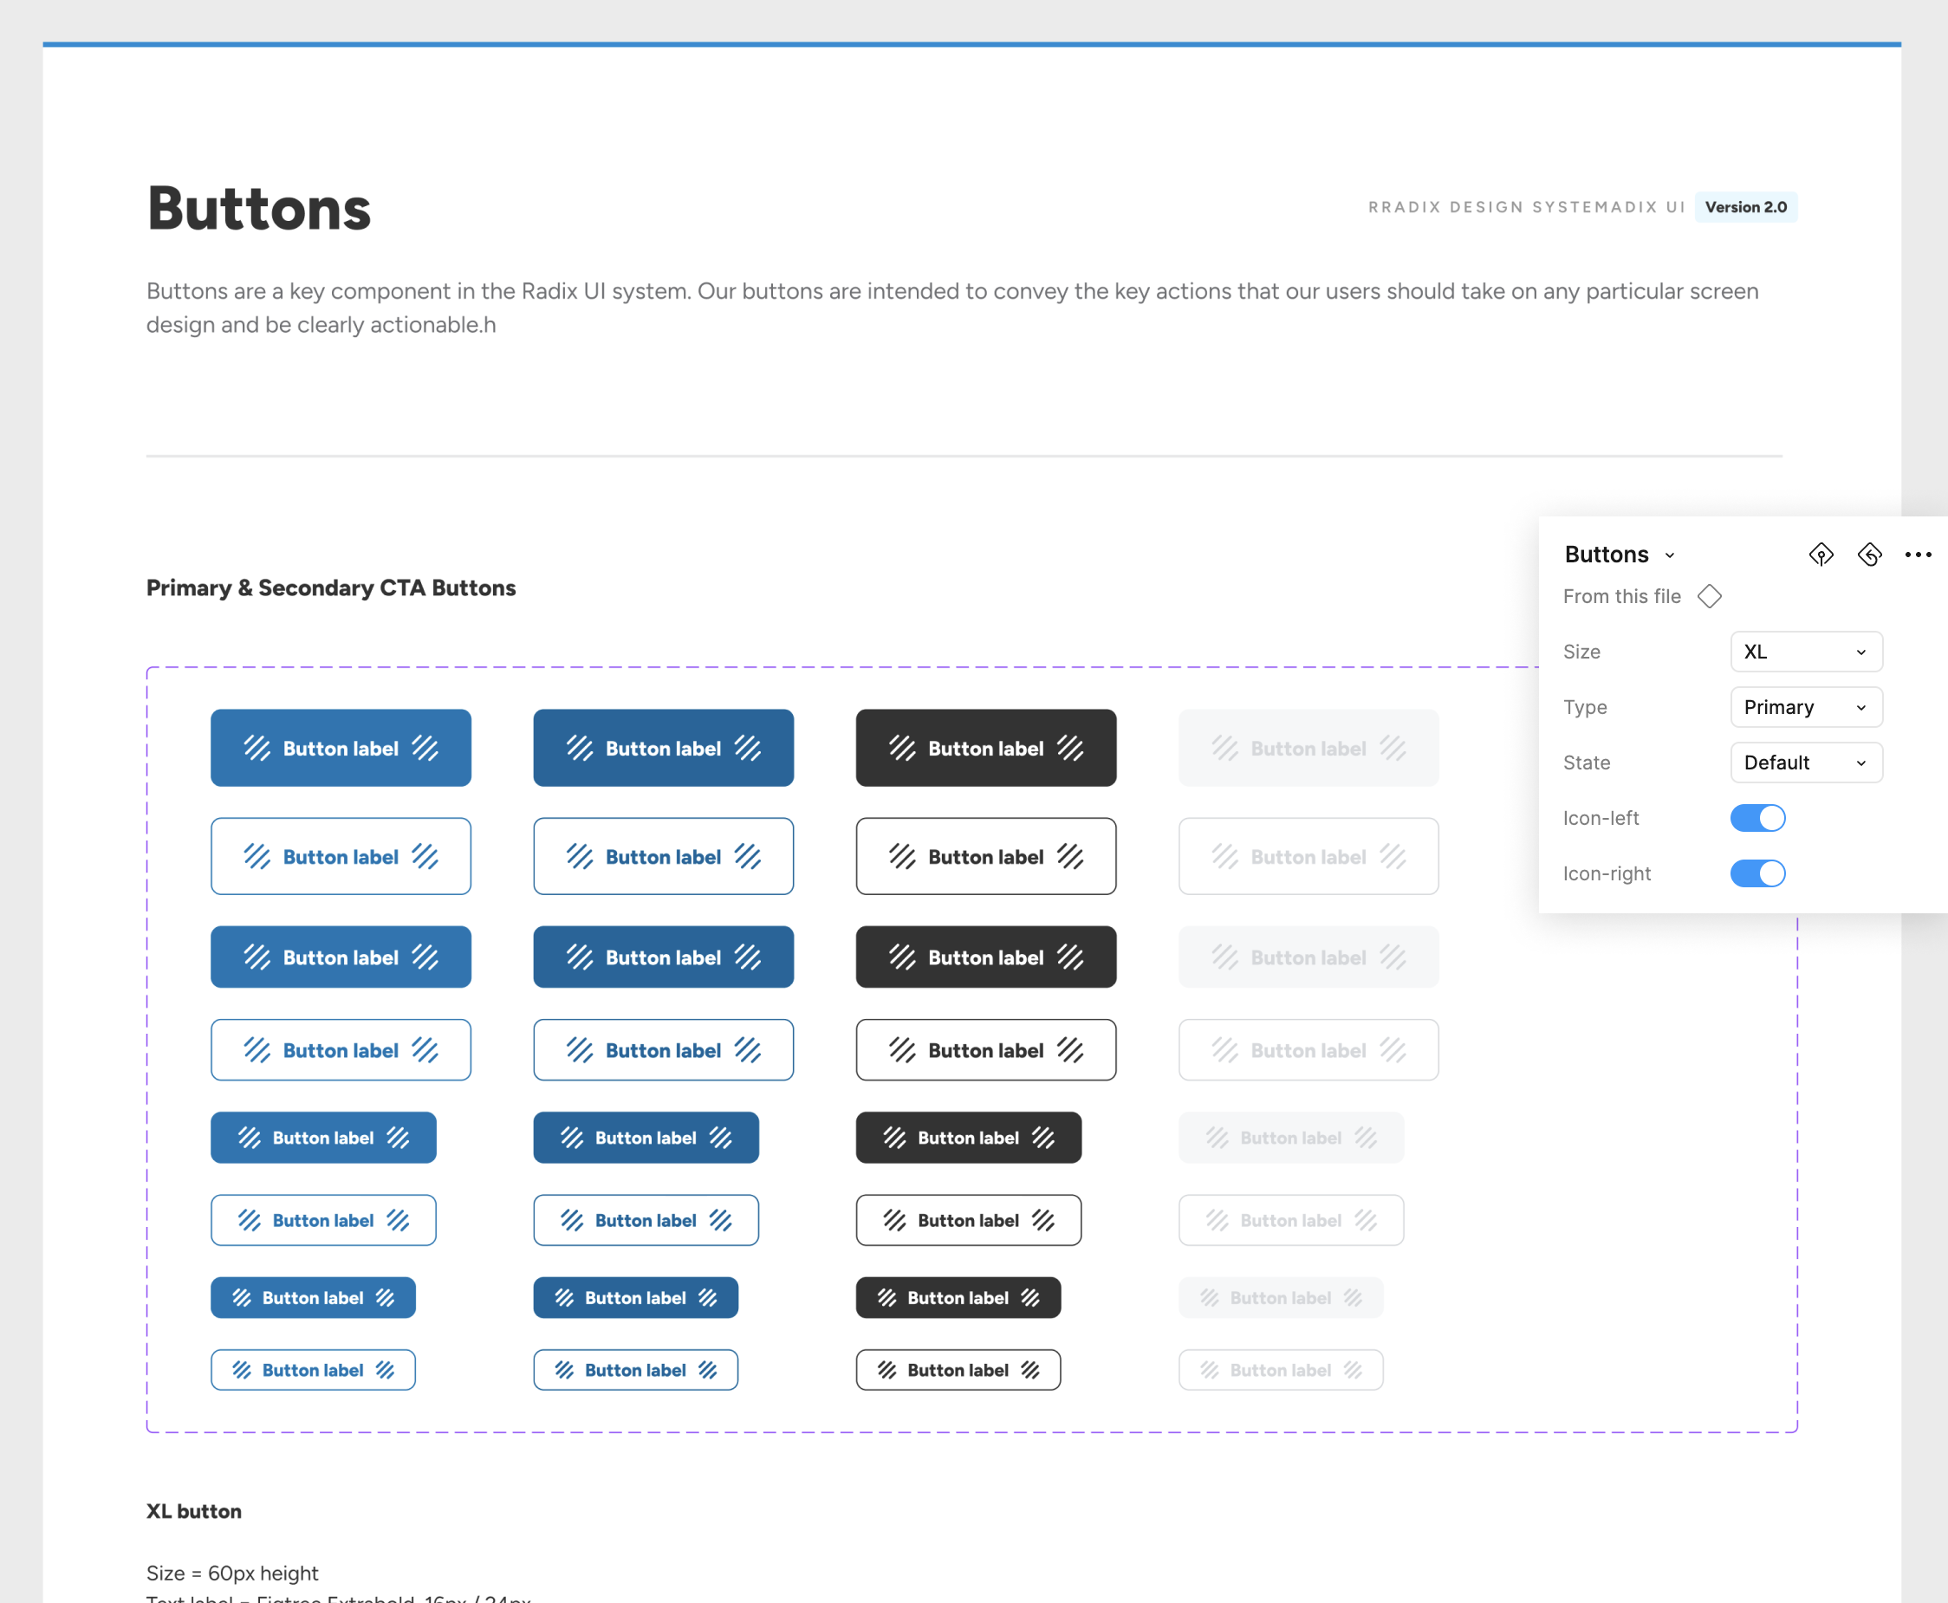Click the RRADIX DESIGN SYSTEMADIX UI text

pyautogui.click(x=1526, y=207)
